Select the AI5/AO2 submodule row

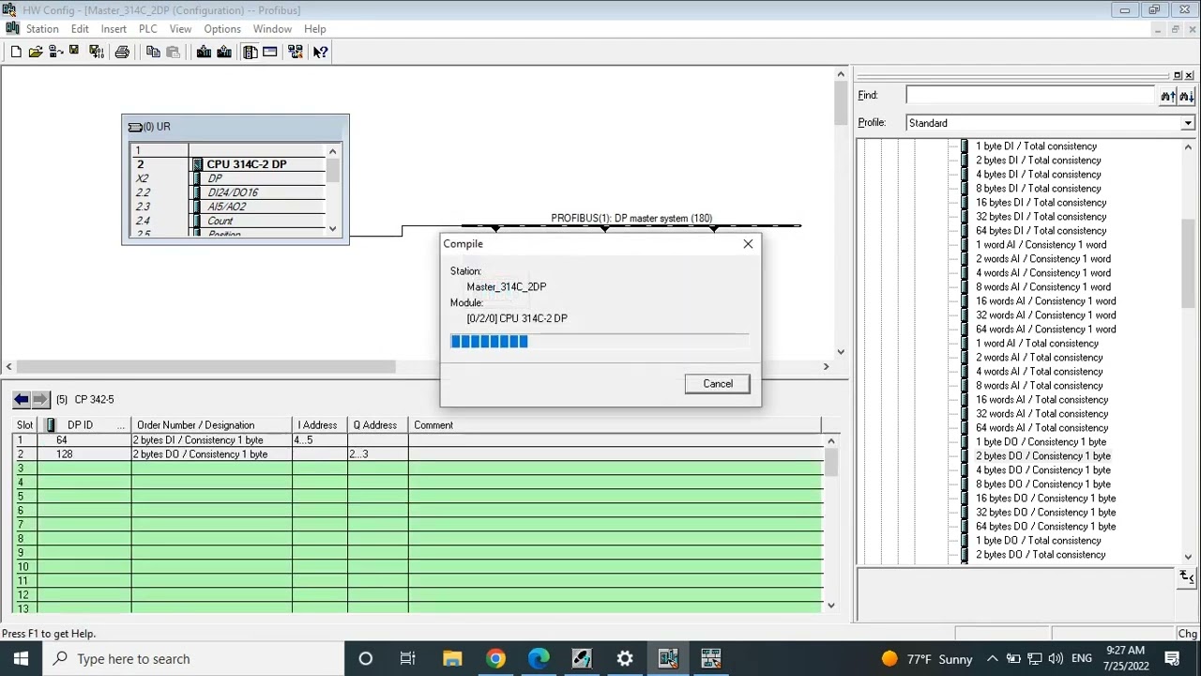coord(230,207)
